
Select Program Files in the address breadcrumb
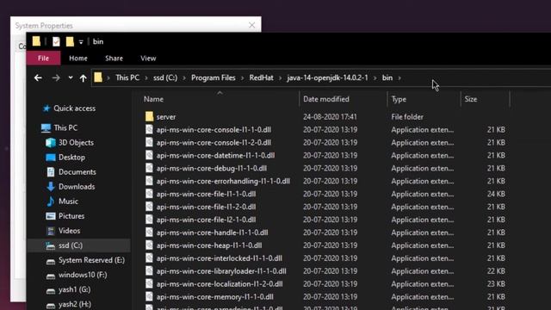214,77
